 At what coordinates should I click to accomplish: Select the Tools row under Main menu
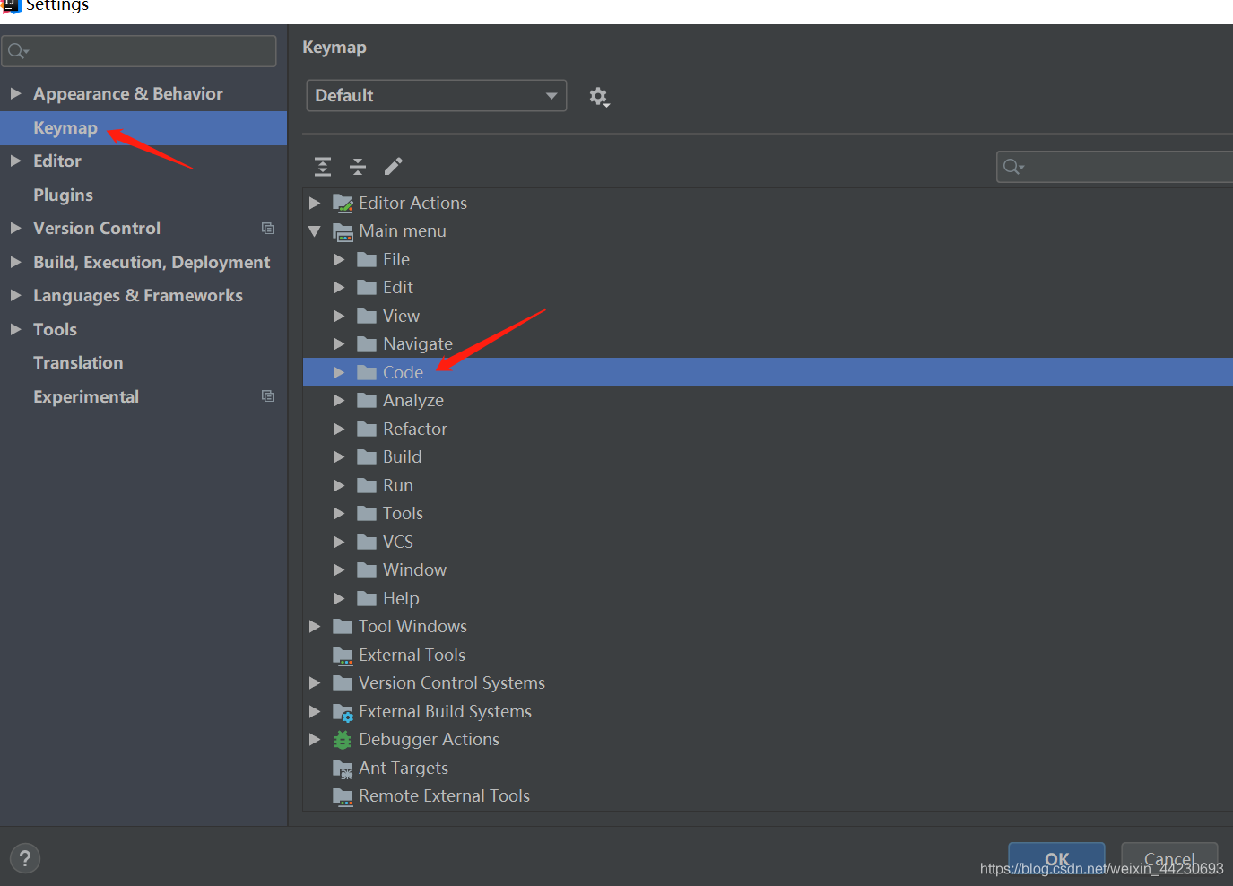(x=768, y=514)
